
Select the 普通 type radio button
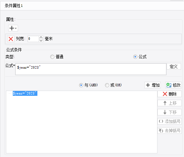(x=52, y=57)
